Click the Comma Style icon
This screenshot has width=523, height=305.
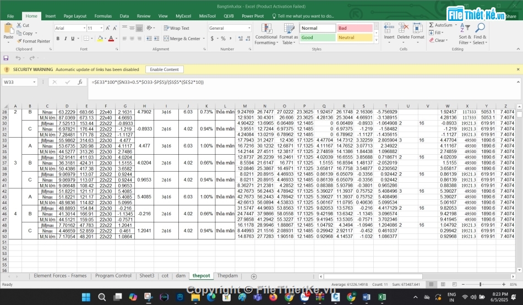tap(231, 39)
